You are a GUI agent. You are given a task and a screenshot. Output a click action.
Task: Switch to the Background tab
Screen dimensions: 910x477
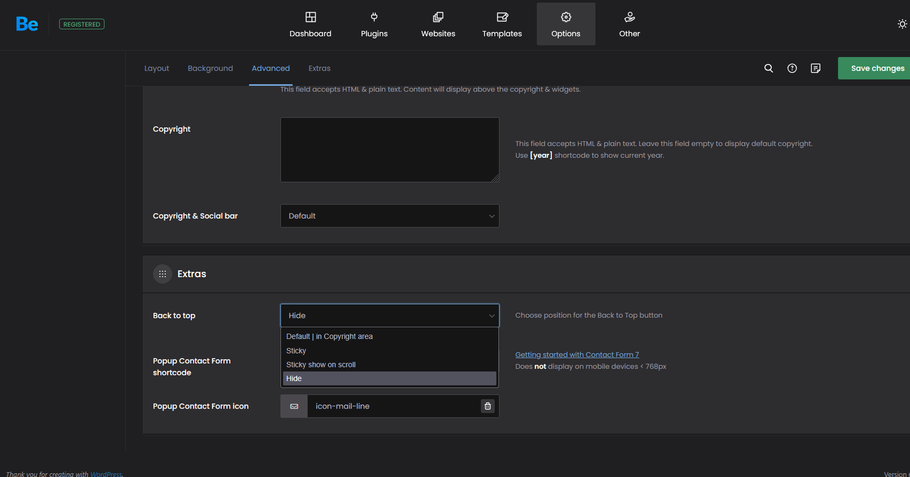pyautogui.click(x=210, y=68)
